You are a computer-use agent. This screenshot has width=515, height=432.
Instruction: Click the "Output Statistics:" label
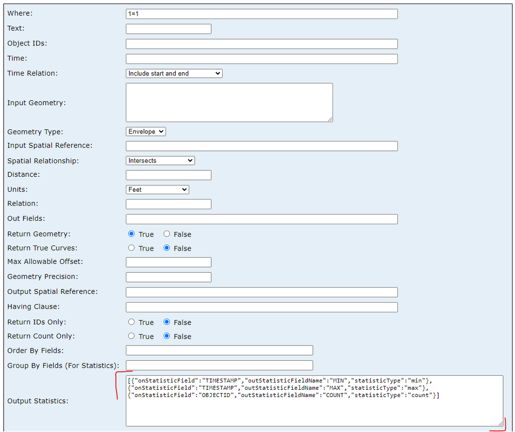coord(38,401)
